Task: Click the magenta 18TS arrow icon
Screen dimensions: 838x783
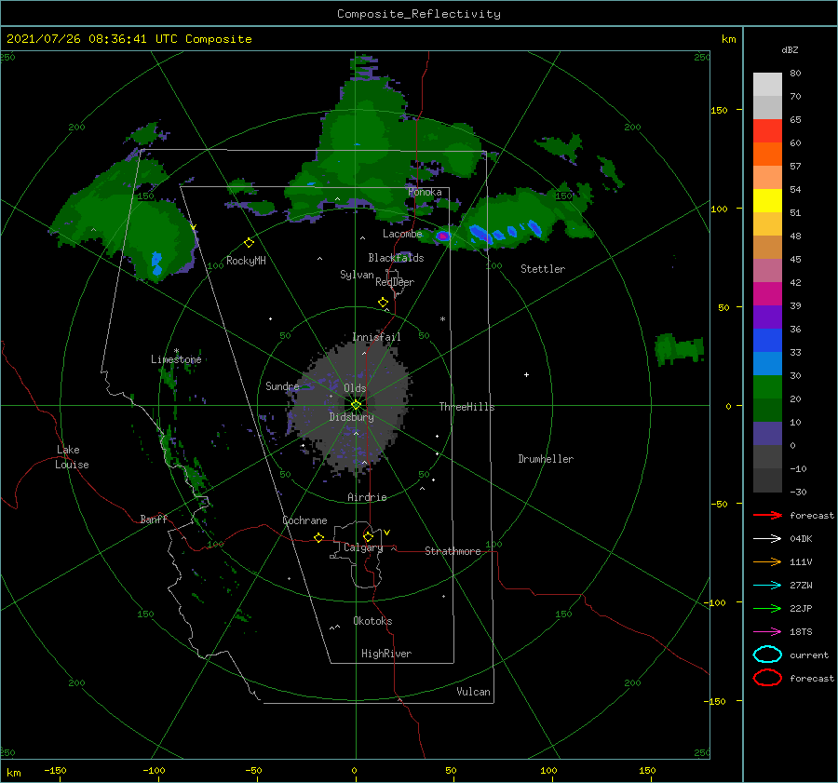Action: pos(767,632)
